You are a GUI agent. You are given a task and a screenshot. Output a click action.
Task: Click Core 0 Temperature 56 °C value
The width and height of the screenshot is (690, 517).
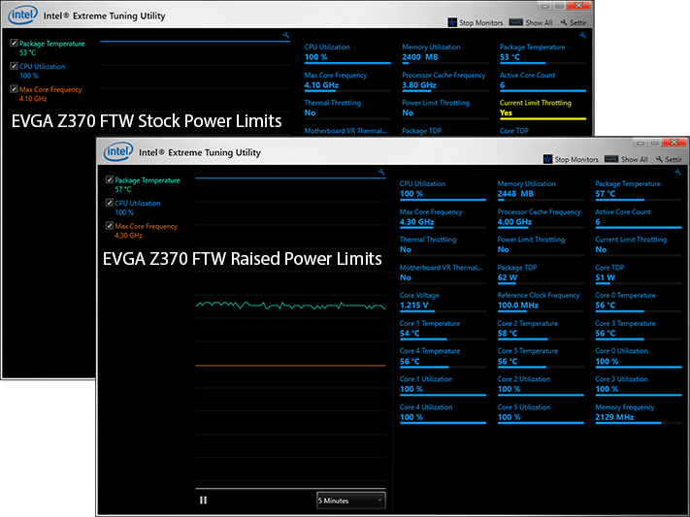pyautogui.click(x=606, y=306)
